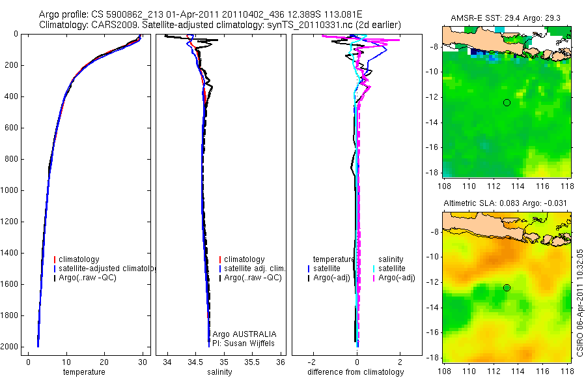Click depth tick label 1000
This screenshot has width=586, height=378.
9,190
